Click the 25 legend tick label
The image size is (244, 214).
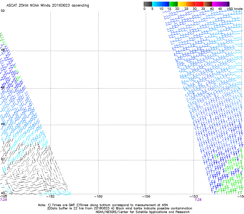(186, 9)
